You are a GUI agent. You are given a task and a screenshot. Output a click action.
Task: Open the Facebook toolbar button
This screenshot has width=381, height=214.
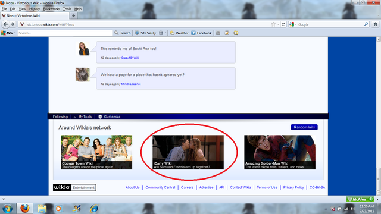point(201,33)
